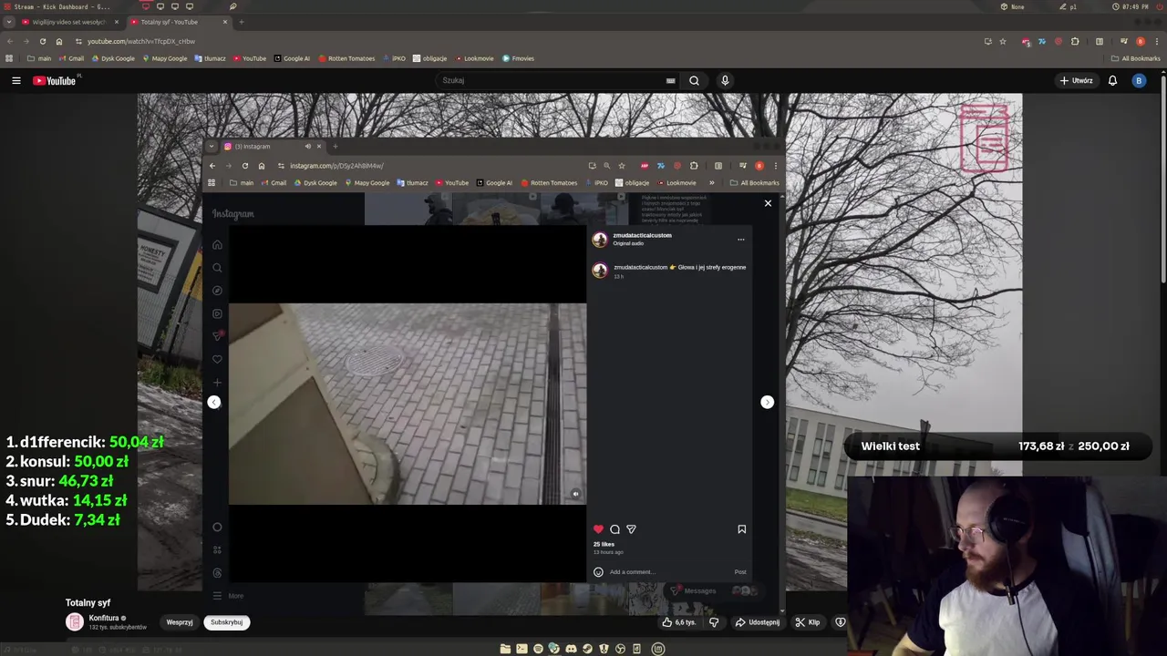Go back in browser history

10,41
